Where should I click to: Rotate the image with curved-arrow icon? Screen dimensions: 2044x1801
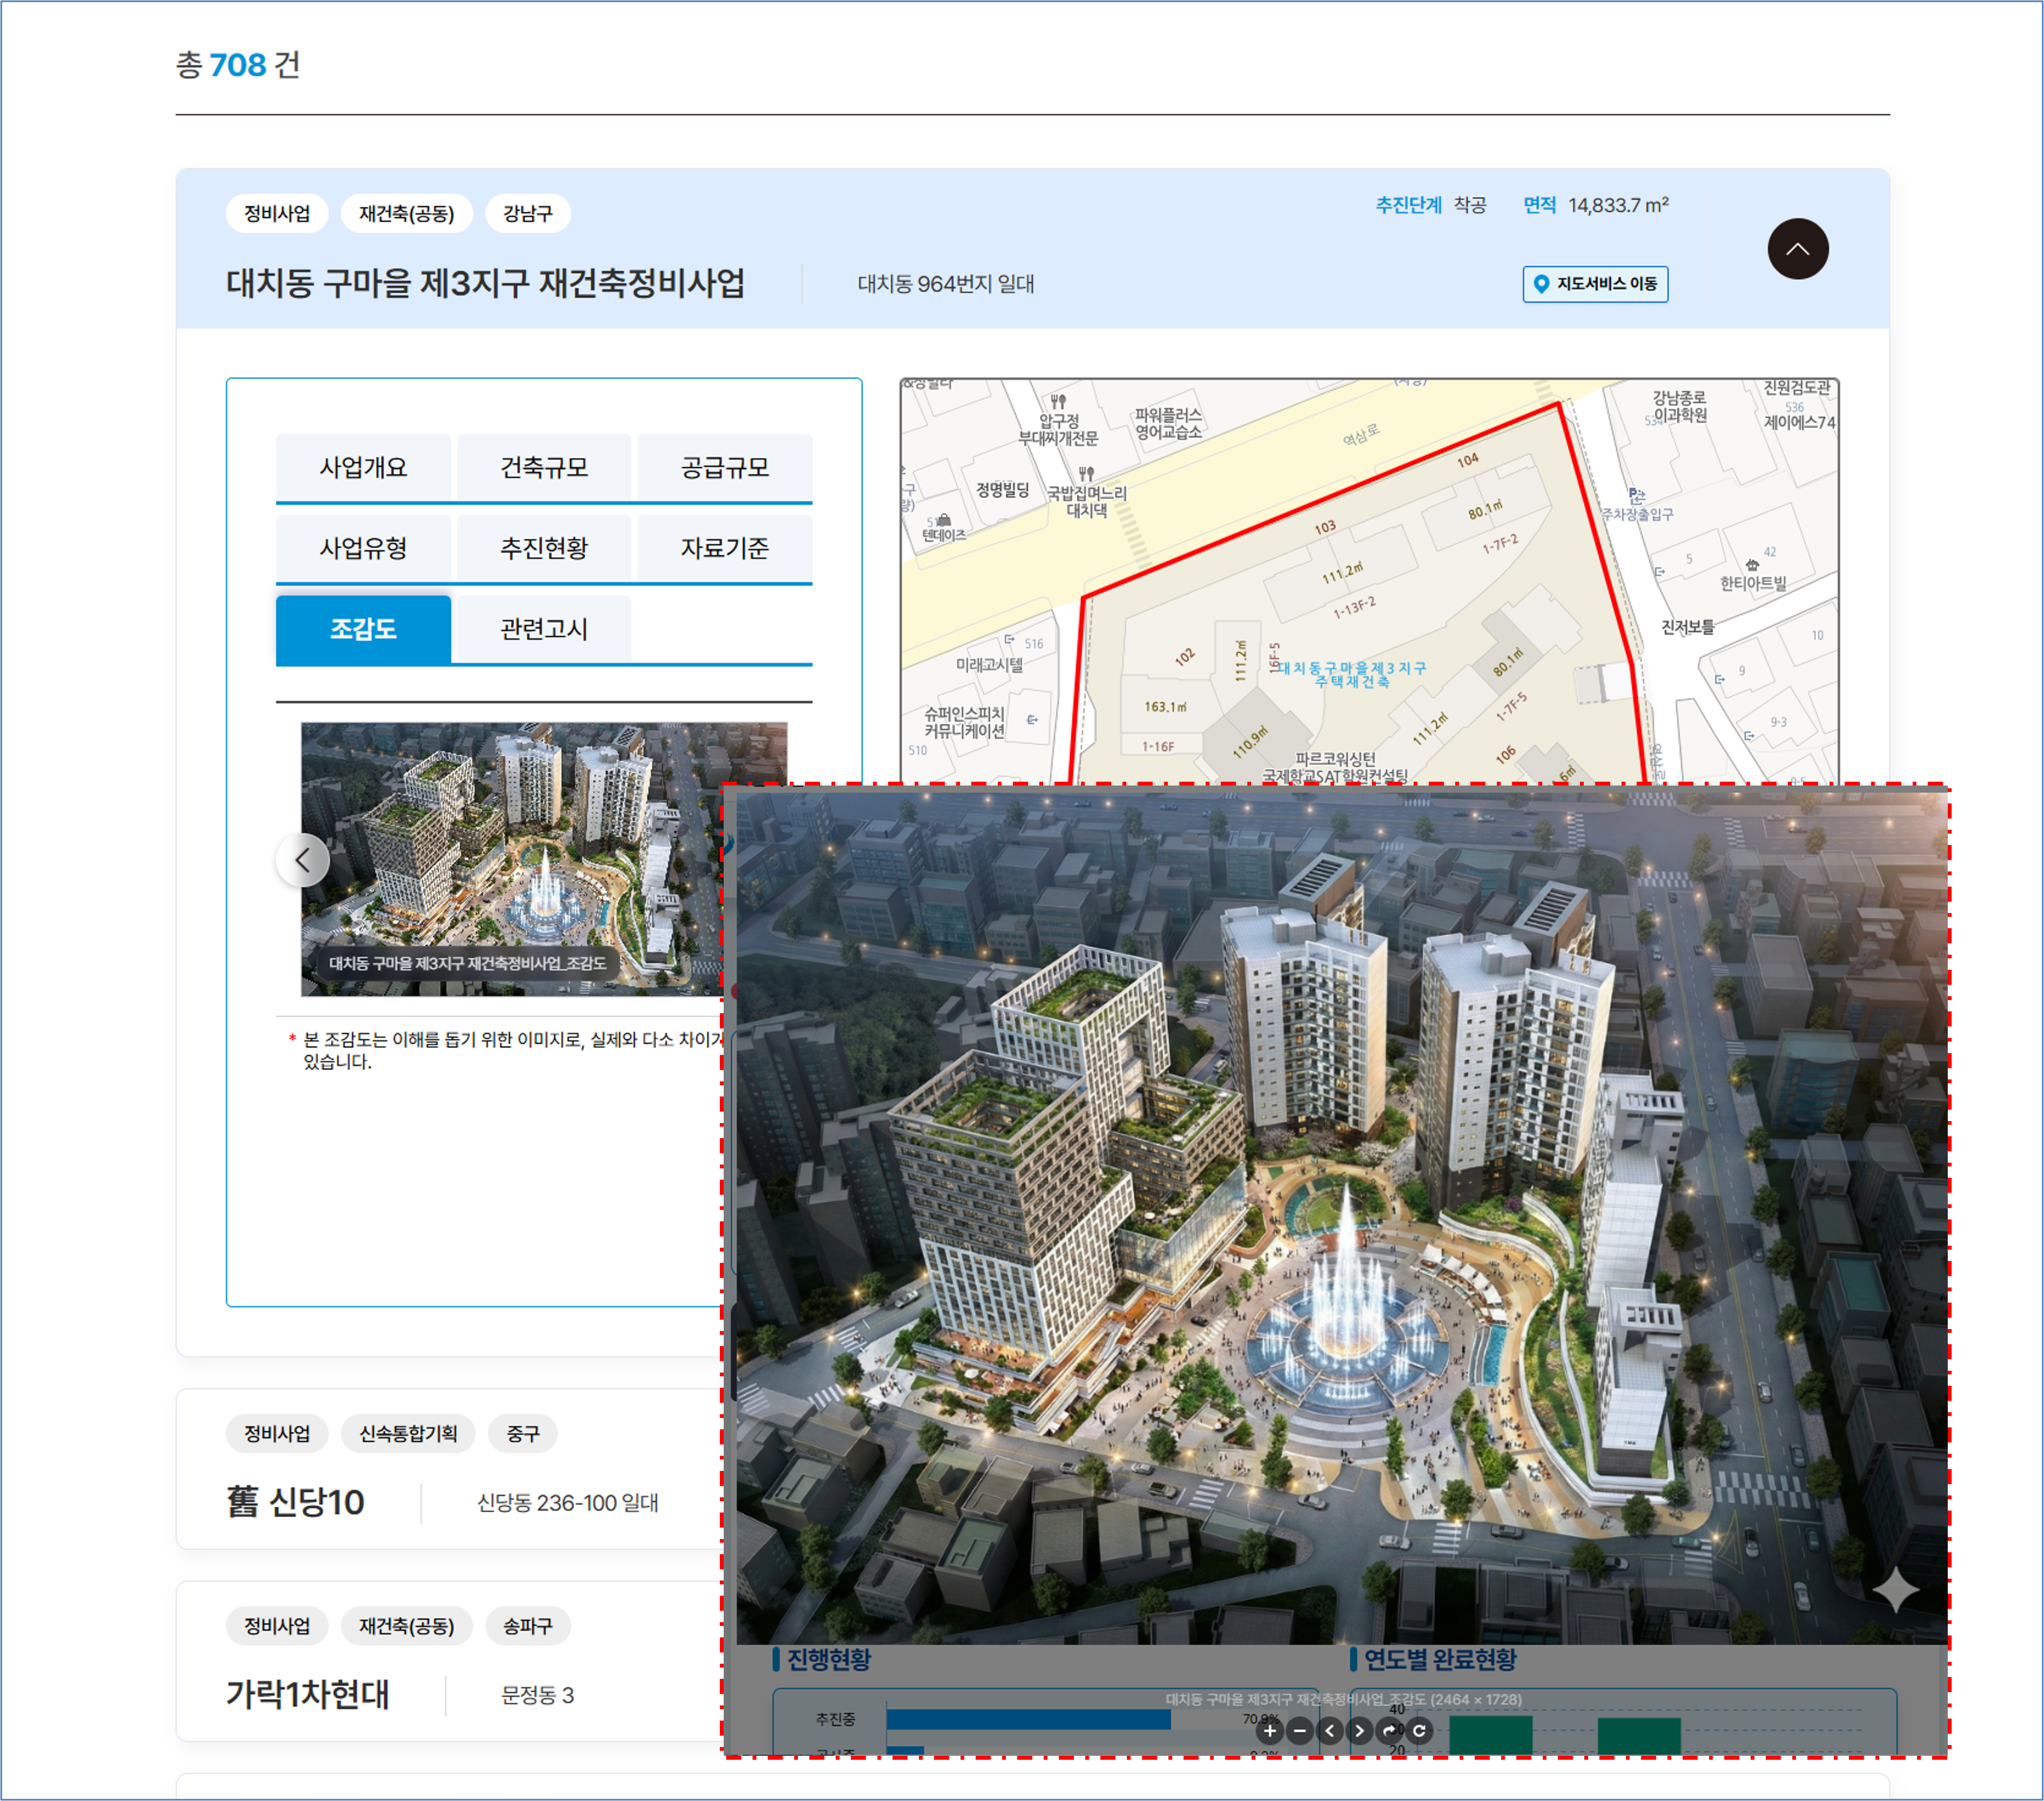click(x=1389, y=1730)
